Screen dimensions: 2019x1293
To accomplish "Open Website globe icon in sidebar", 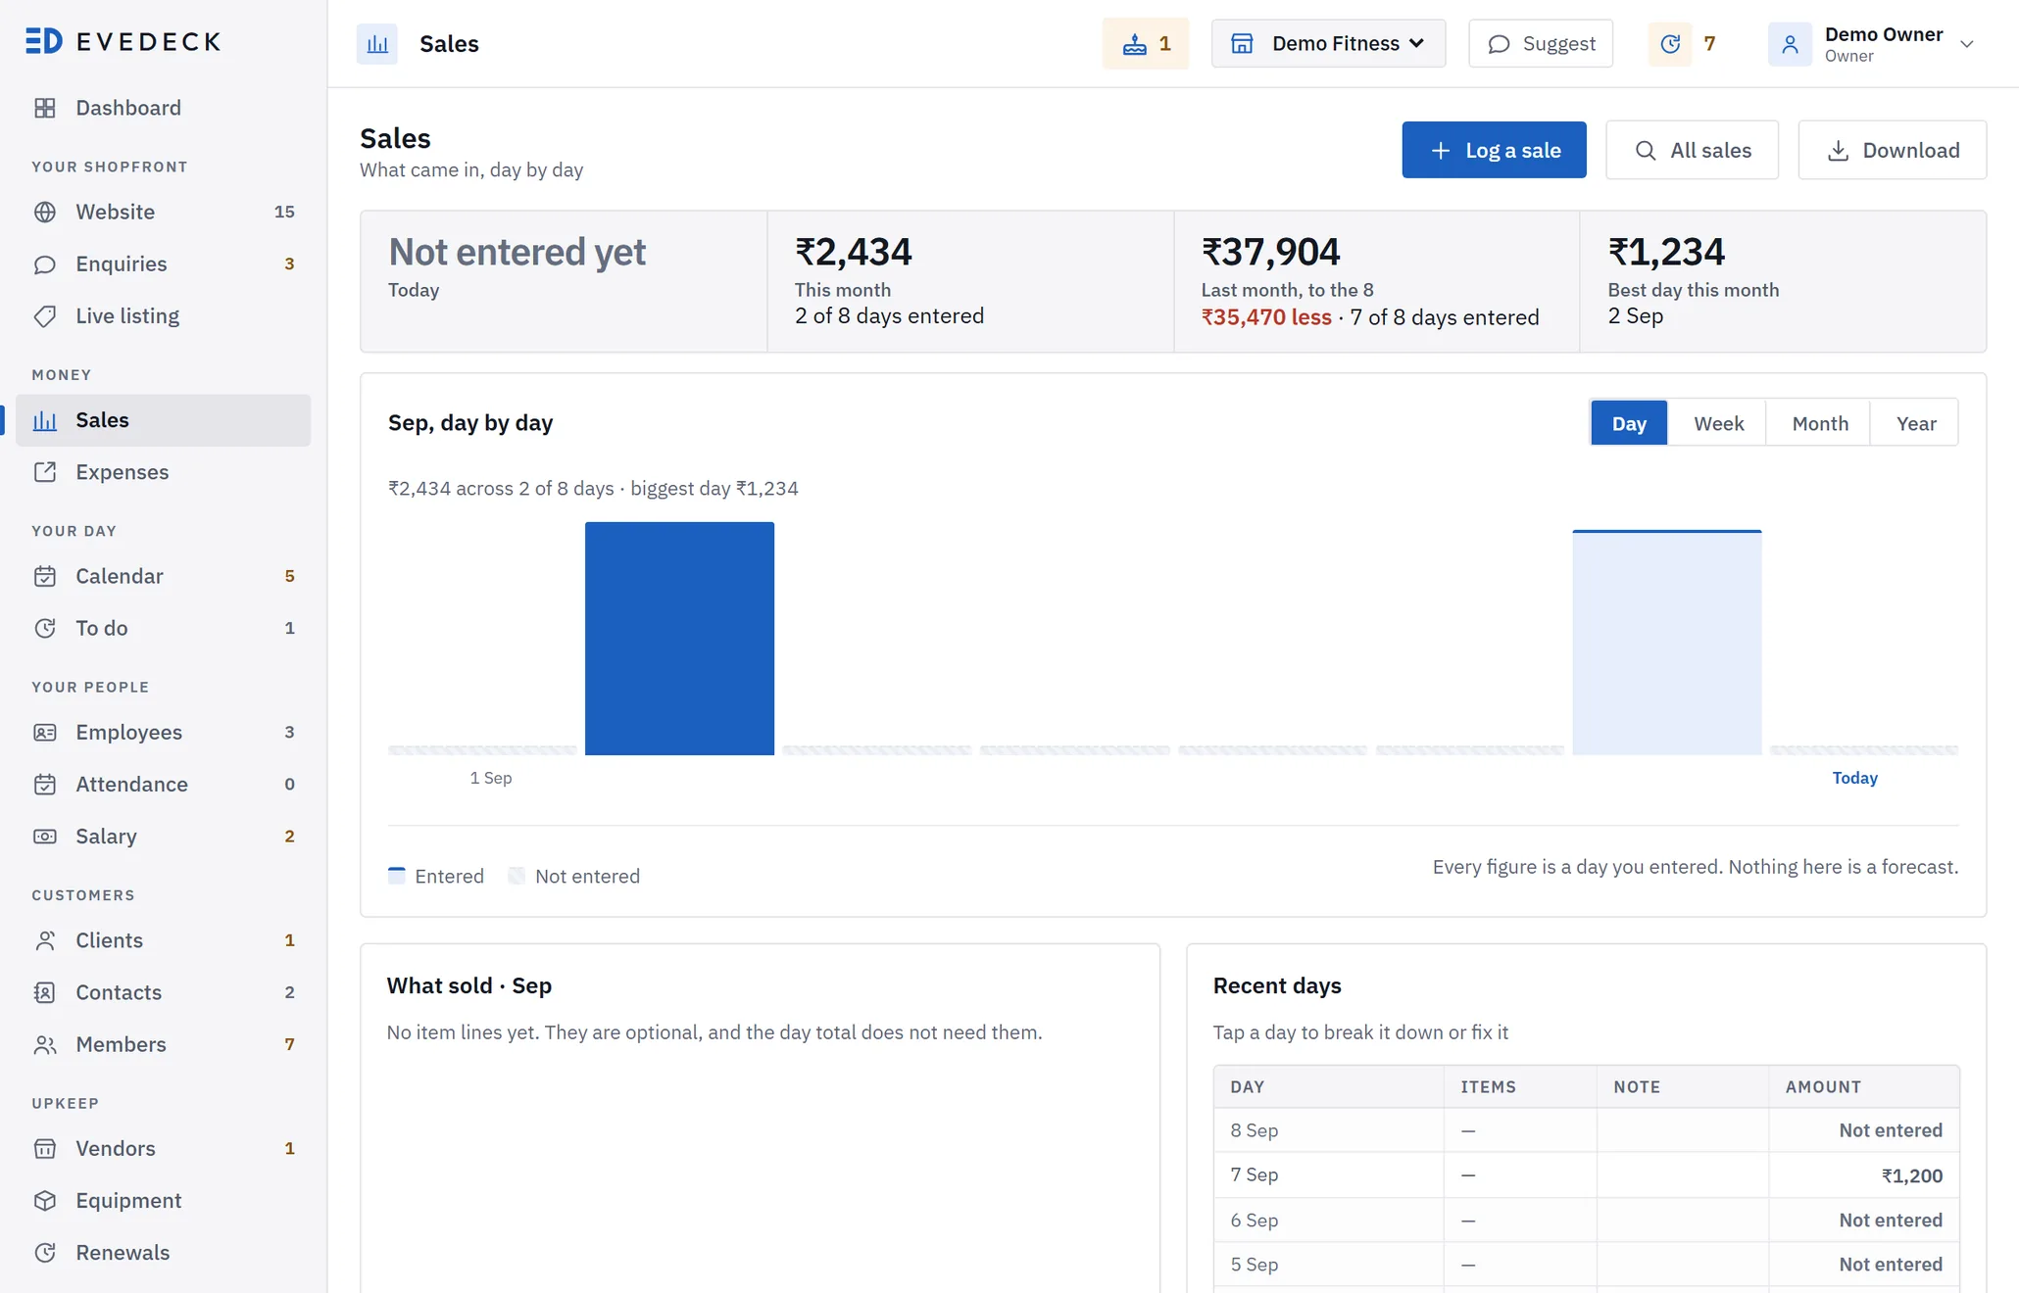I will coord(45,212).
